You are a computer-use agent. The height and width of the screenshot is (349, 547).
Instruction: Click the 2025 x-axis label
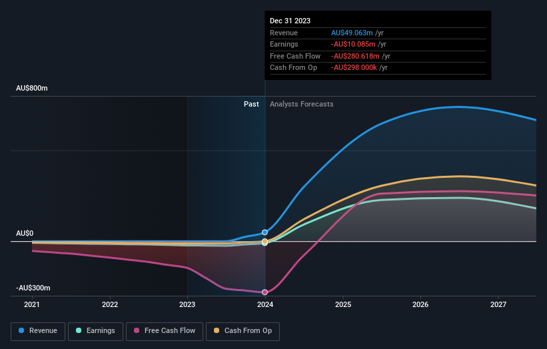point(343,304)
